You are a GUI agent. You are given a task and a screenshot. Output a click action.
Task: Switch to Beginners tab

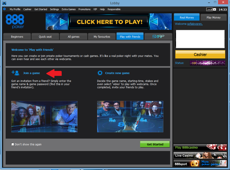[17, 36]
